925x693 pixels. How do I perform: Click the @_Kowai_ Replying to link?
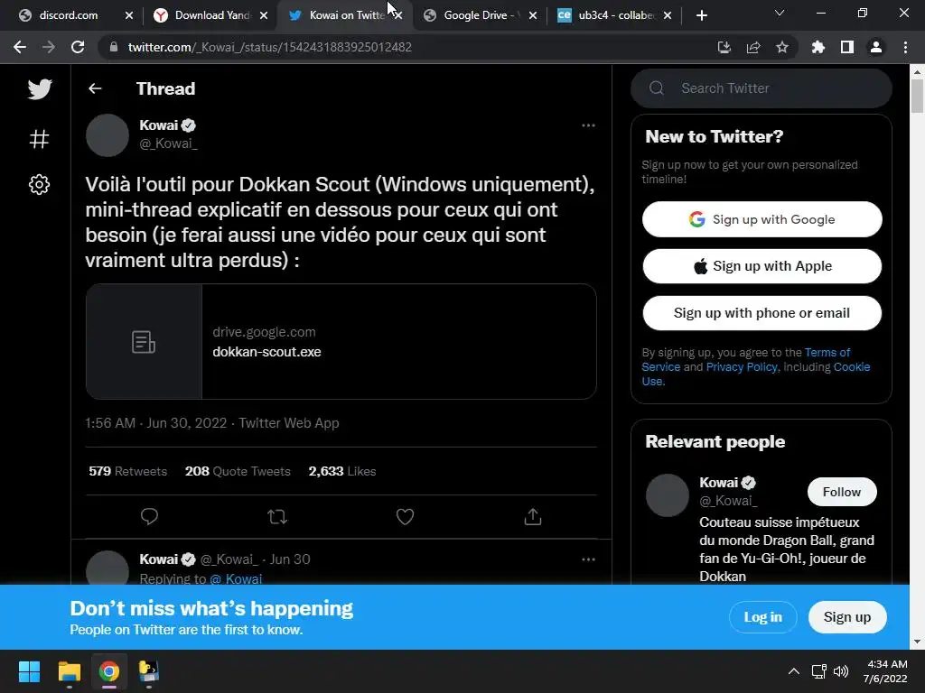tap(236, 578)
